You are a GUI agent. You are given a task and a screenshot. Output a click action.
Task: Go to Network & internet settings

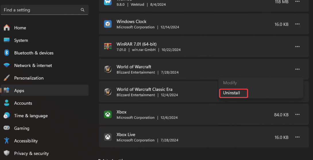click(33, 66)
